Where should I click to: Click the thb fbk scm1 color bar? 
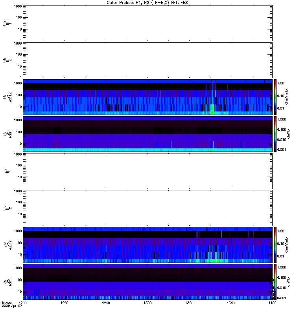coord(275,134)
